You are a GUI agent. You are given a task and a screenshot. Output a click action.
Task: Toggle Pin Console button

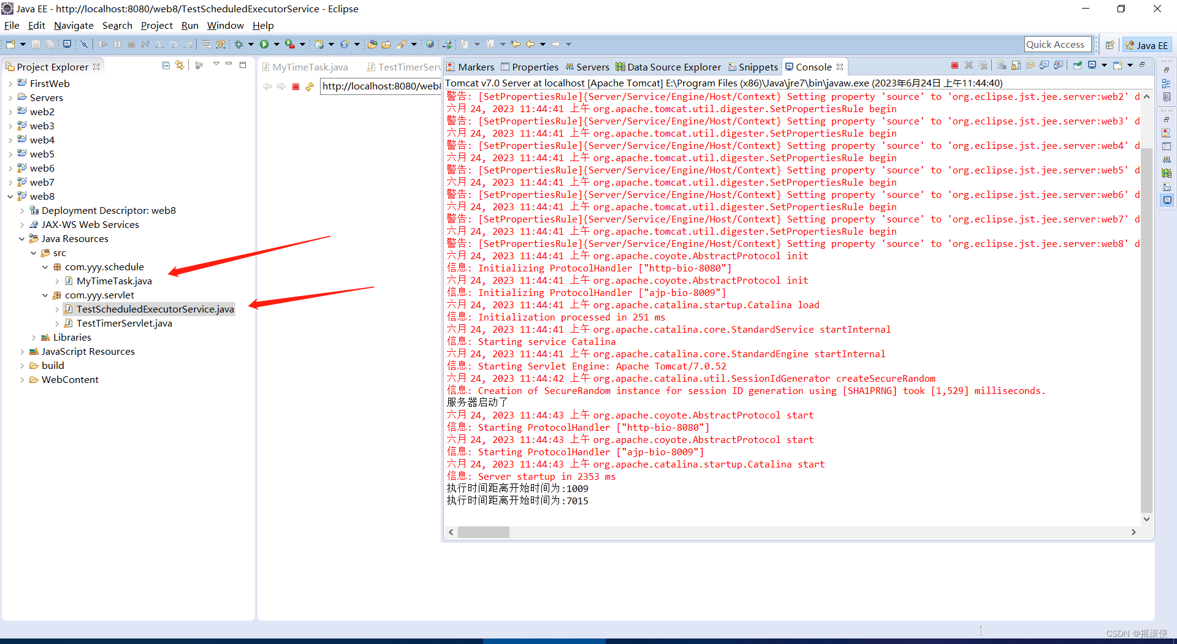1077,65
